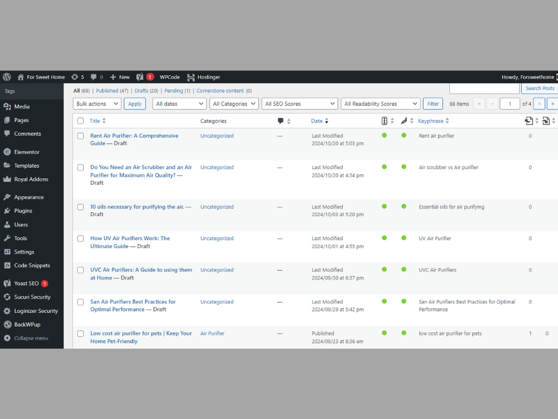Check the Rent Air Purifier post checkbox
Screen dimensions: 558x419
(80, 136)
